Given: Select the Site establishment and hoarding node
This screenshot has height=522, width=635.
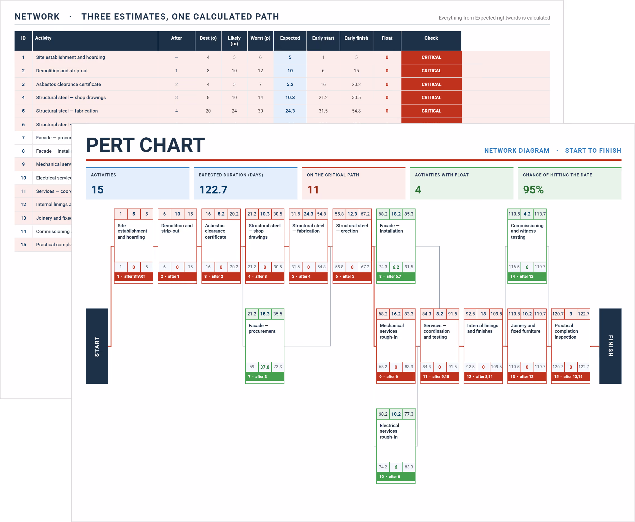Looking at the screenshot, I should pos(133,246).
